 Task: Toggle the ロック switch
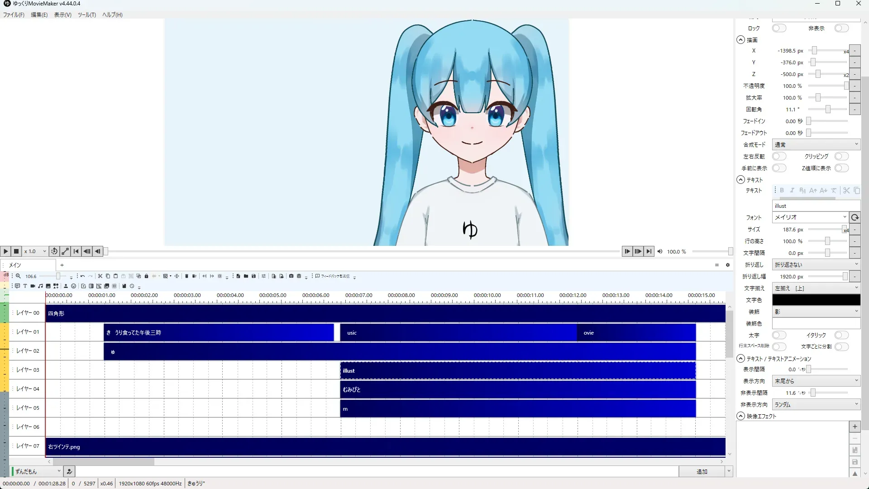[x=778, y=28]
